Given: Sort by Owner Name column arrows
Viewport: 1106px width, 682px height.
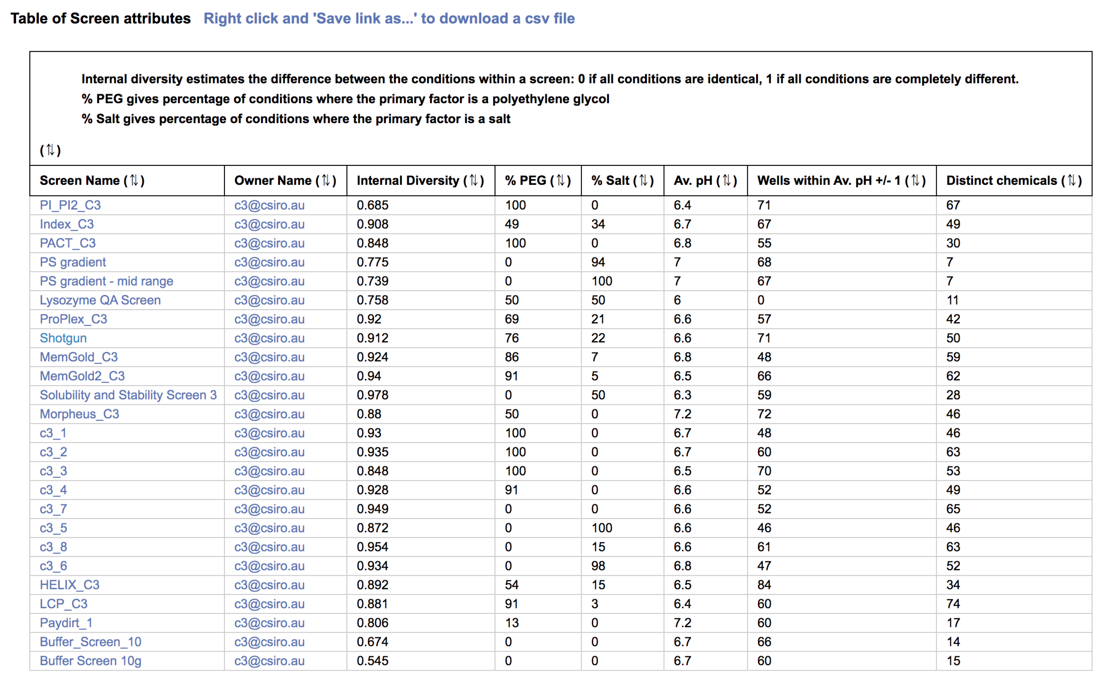Looking at the screenshot, I should (326, 180).
